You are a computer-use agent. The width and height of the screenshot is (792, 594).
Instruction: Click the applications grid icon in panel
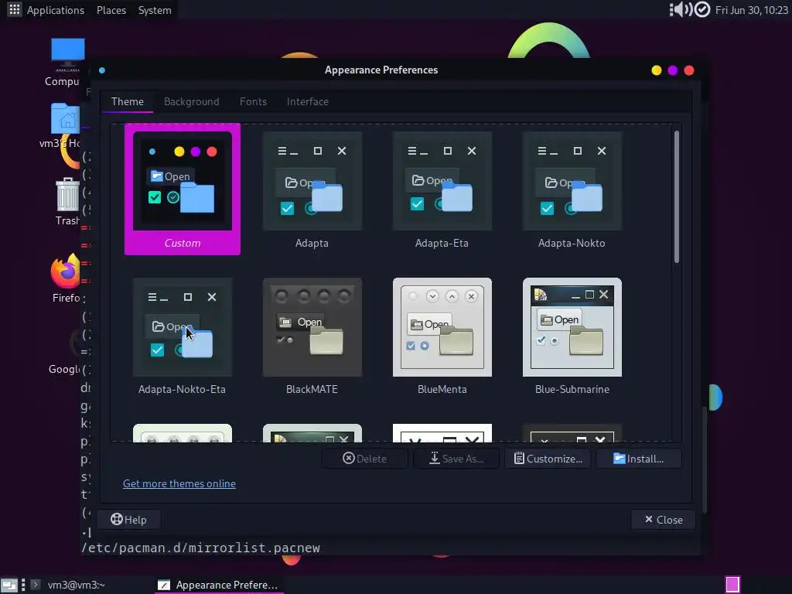point(14,9)
